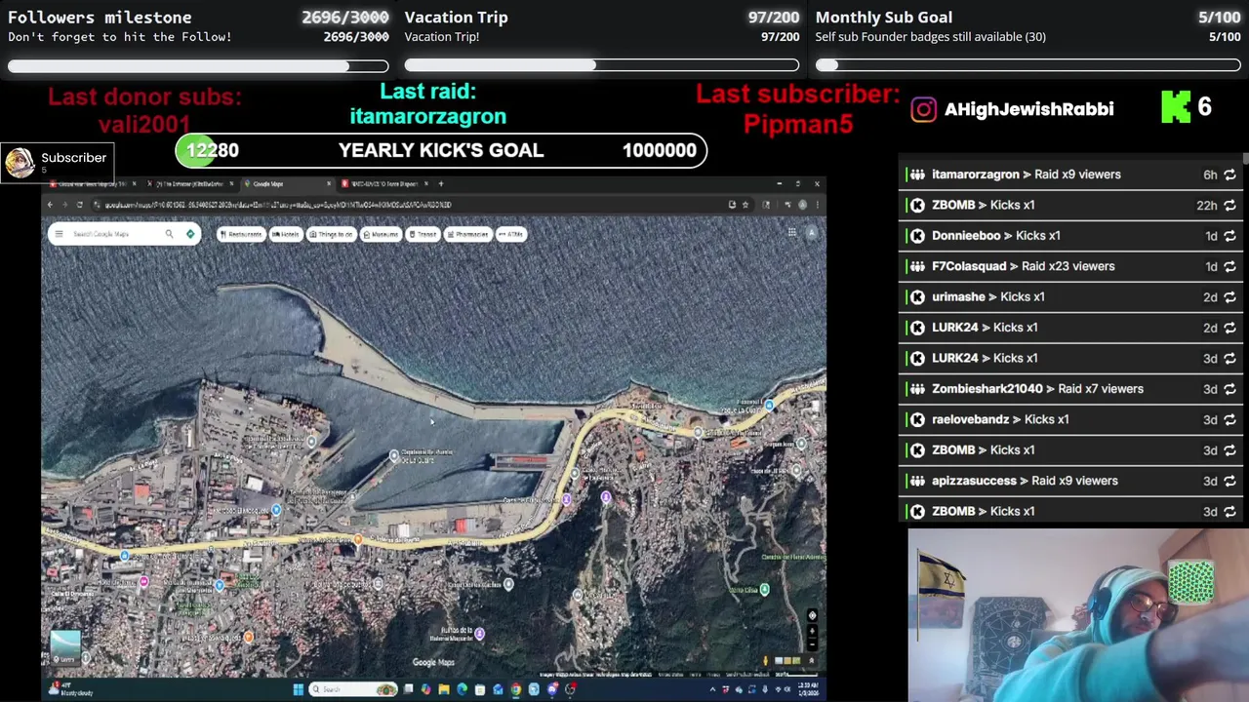1249x702 pixels.
Task: Open the browser extensions icon
Action: [x=766, y=205]
